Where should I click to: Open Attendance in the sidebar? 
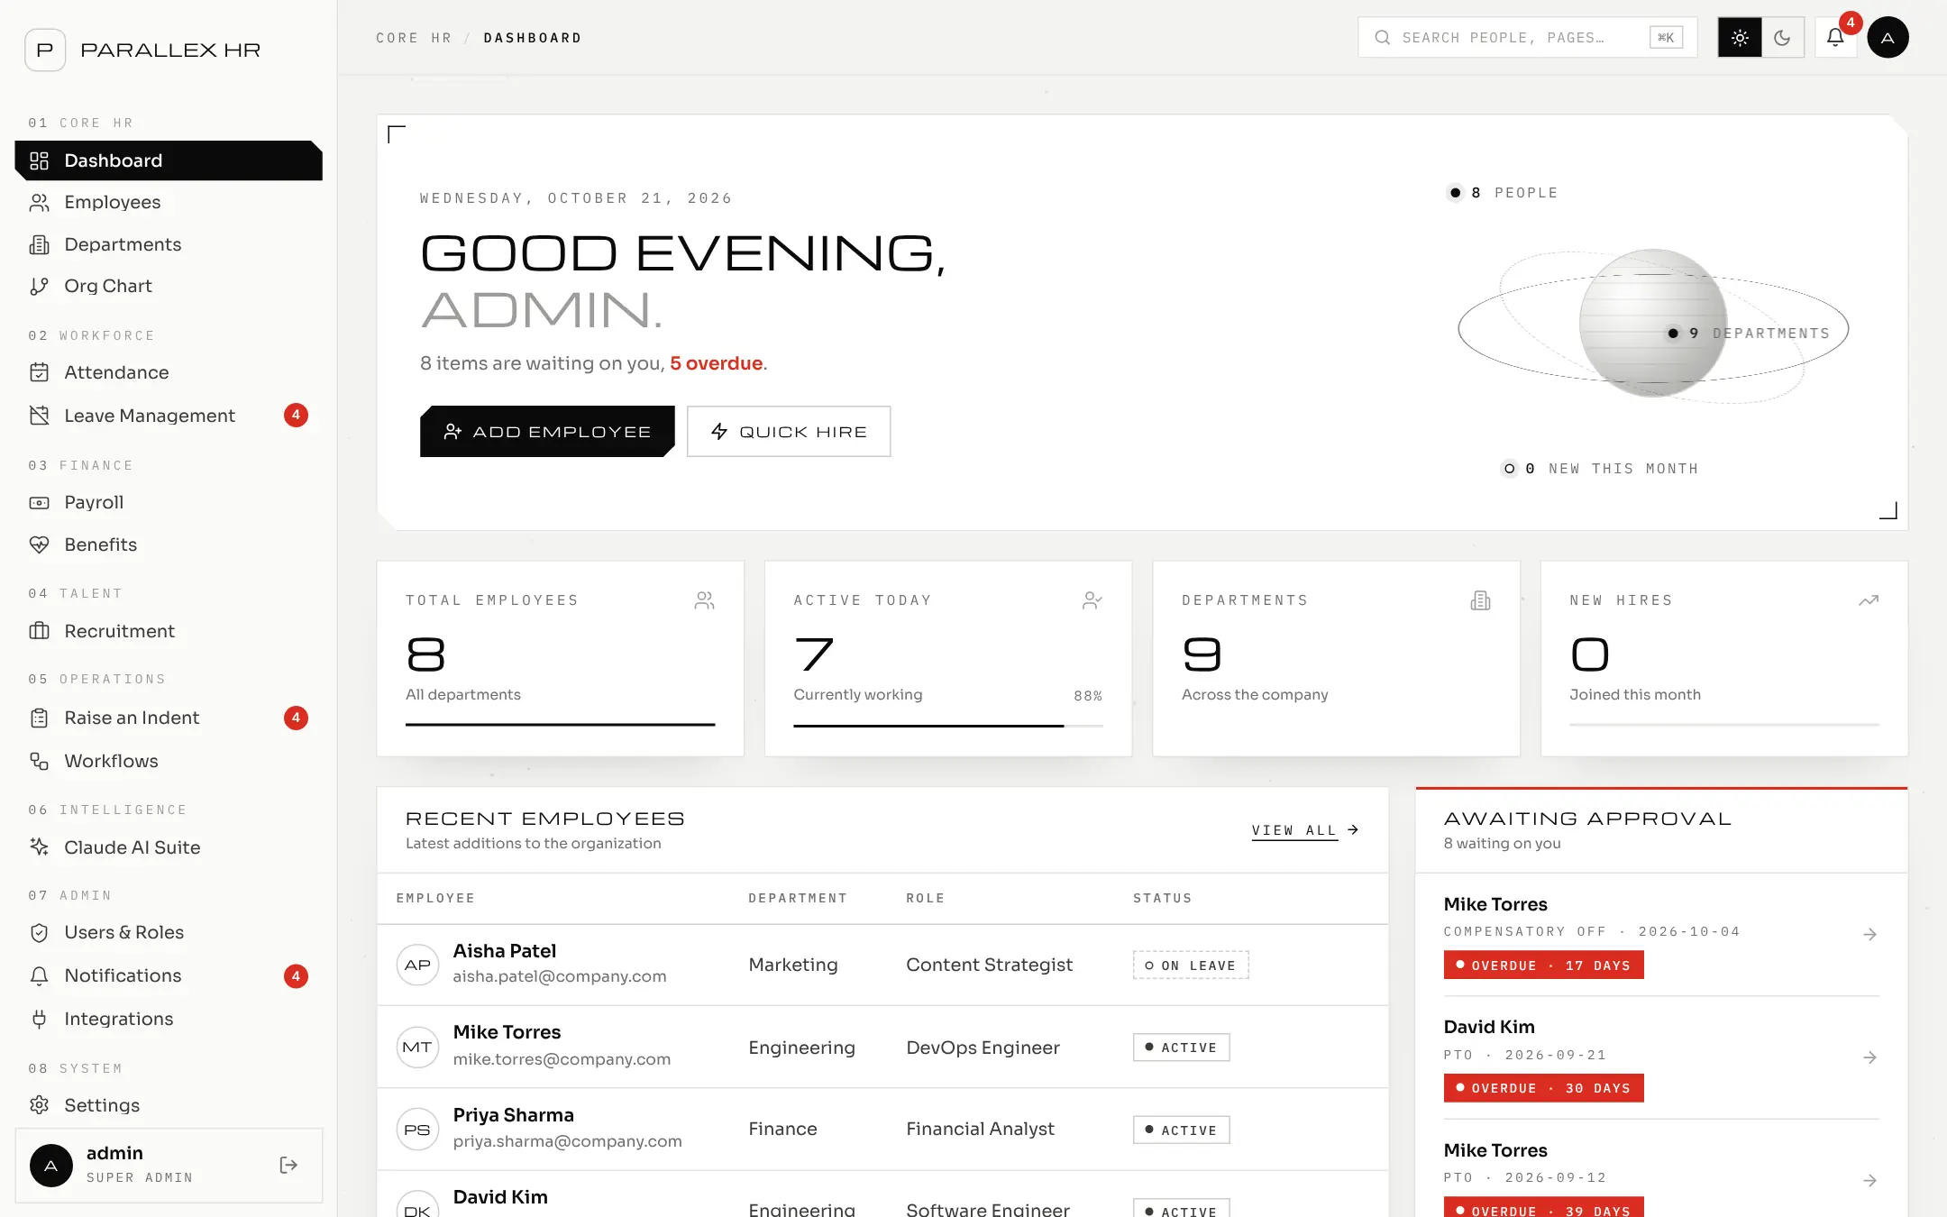pyautogui.click(x=169, y=372)
